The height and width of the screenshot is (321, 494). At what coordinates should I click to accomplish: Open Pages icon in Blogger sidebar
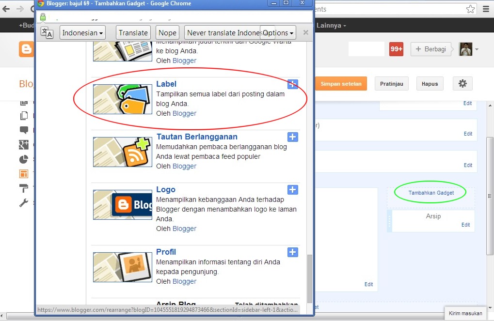point(24,116)
